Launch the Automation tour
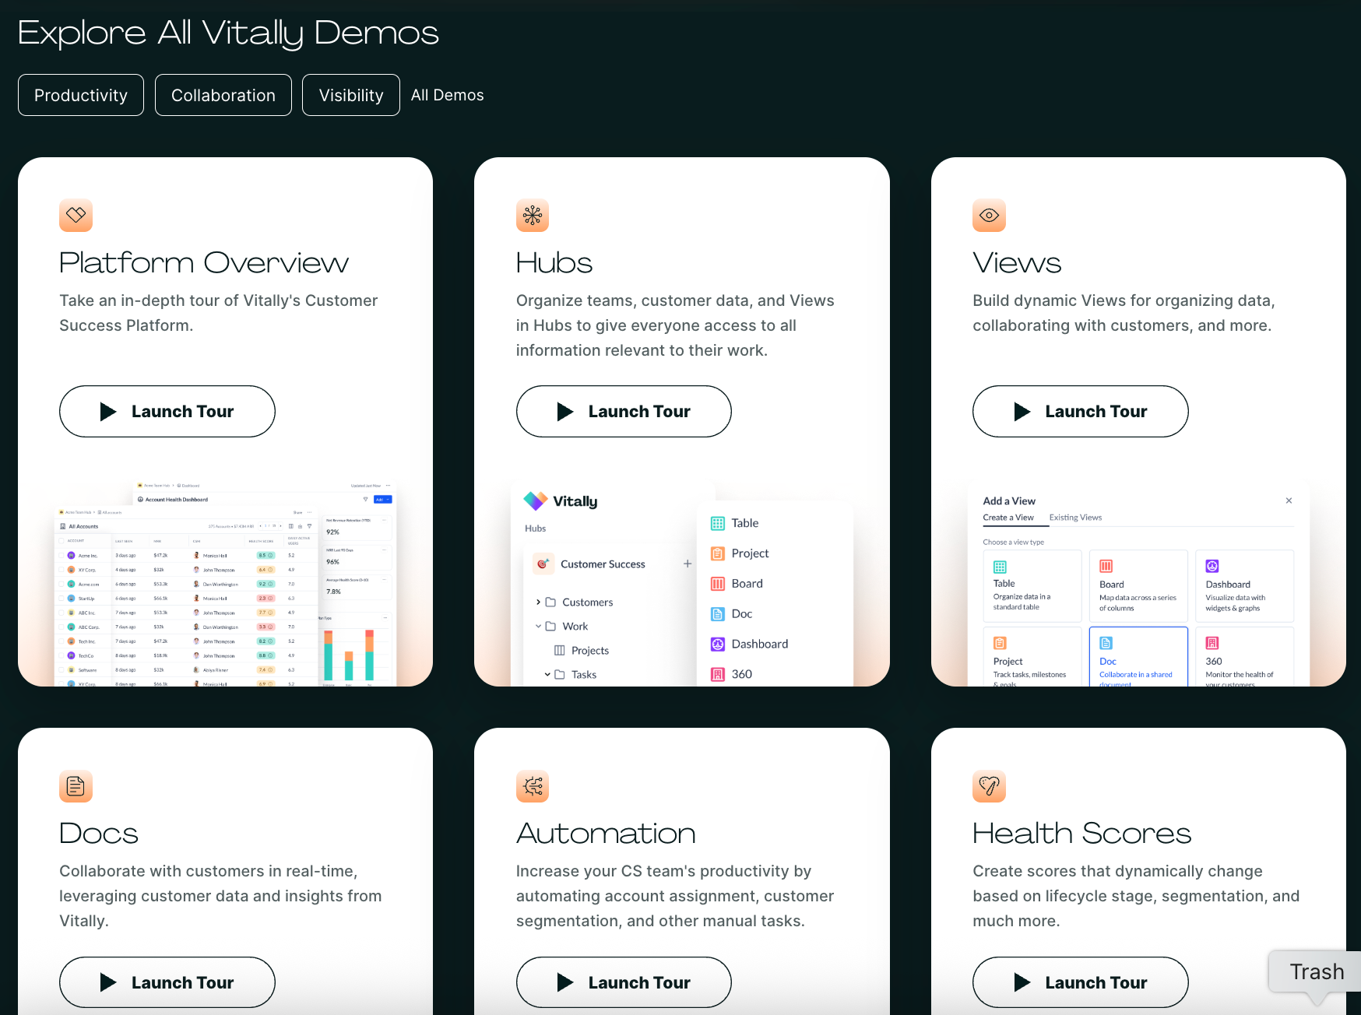This screenshot has width=1361, height=1015. coord(624,982)
